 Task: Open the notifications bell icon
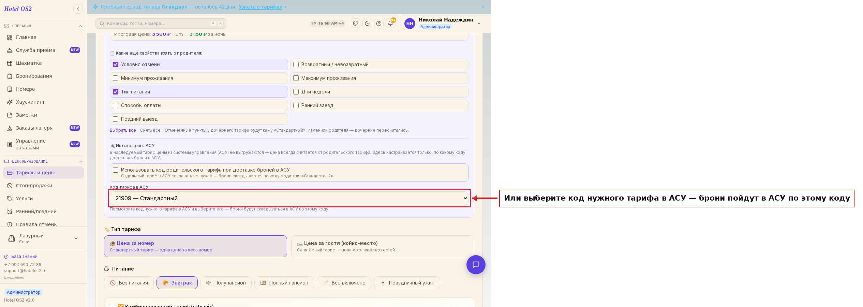point(390,23)
